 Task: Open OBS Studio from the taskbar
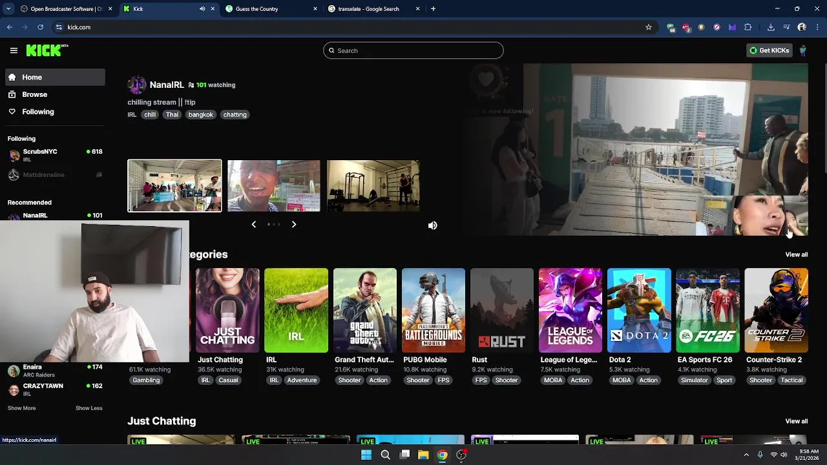click(x=461, y=455)
